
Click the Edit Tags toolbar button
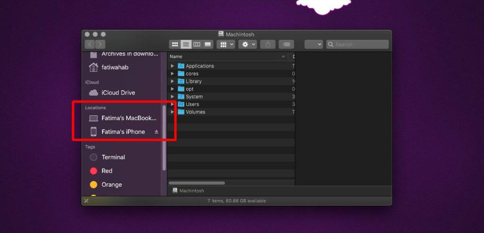[x=286, y=44]
